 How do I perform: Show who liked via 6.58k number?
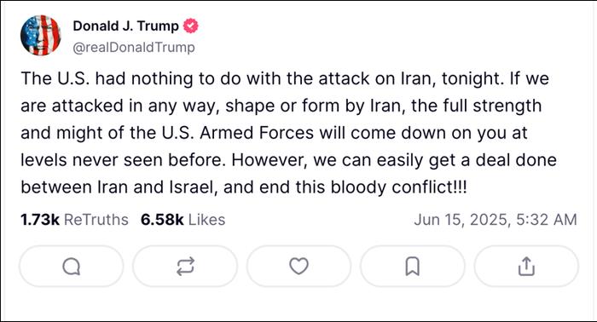coord(162,220)
